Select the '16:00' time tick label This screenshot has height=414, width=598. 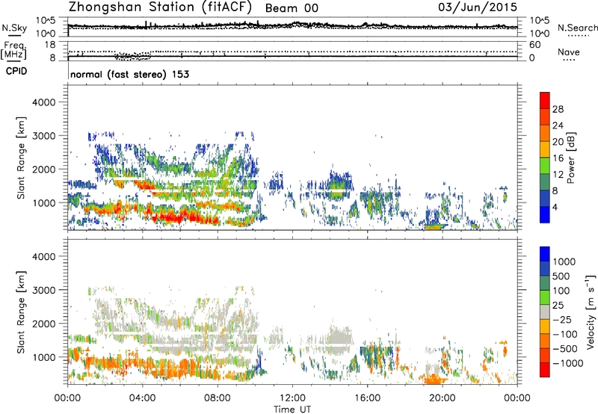click(367, 398)
